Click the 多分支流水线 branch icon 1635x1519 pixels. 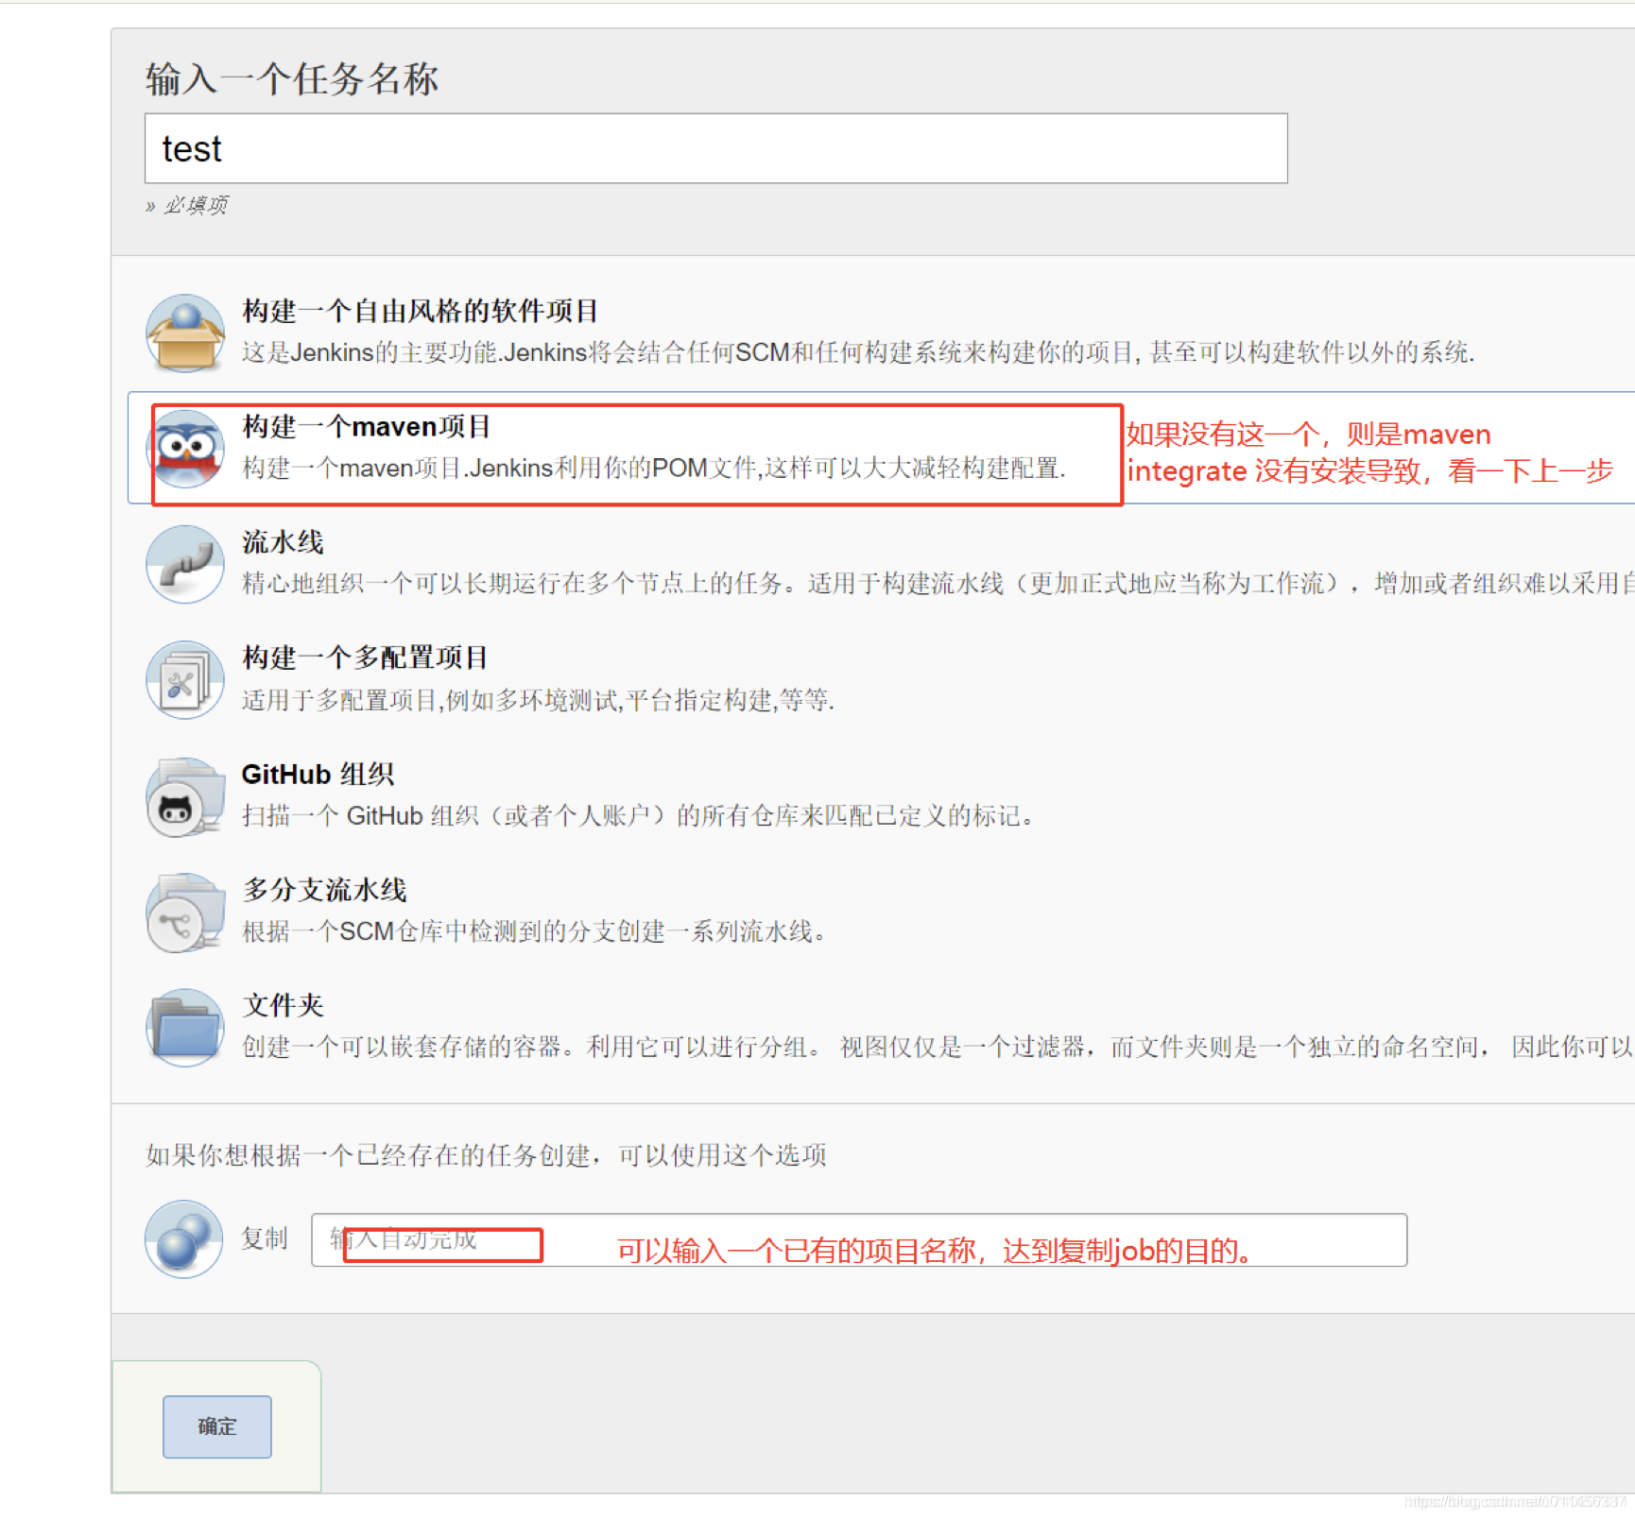(185, 911)
